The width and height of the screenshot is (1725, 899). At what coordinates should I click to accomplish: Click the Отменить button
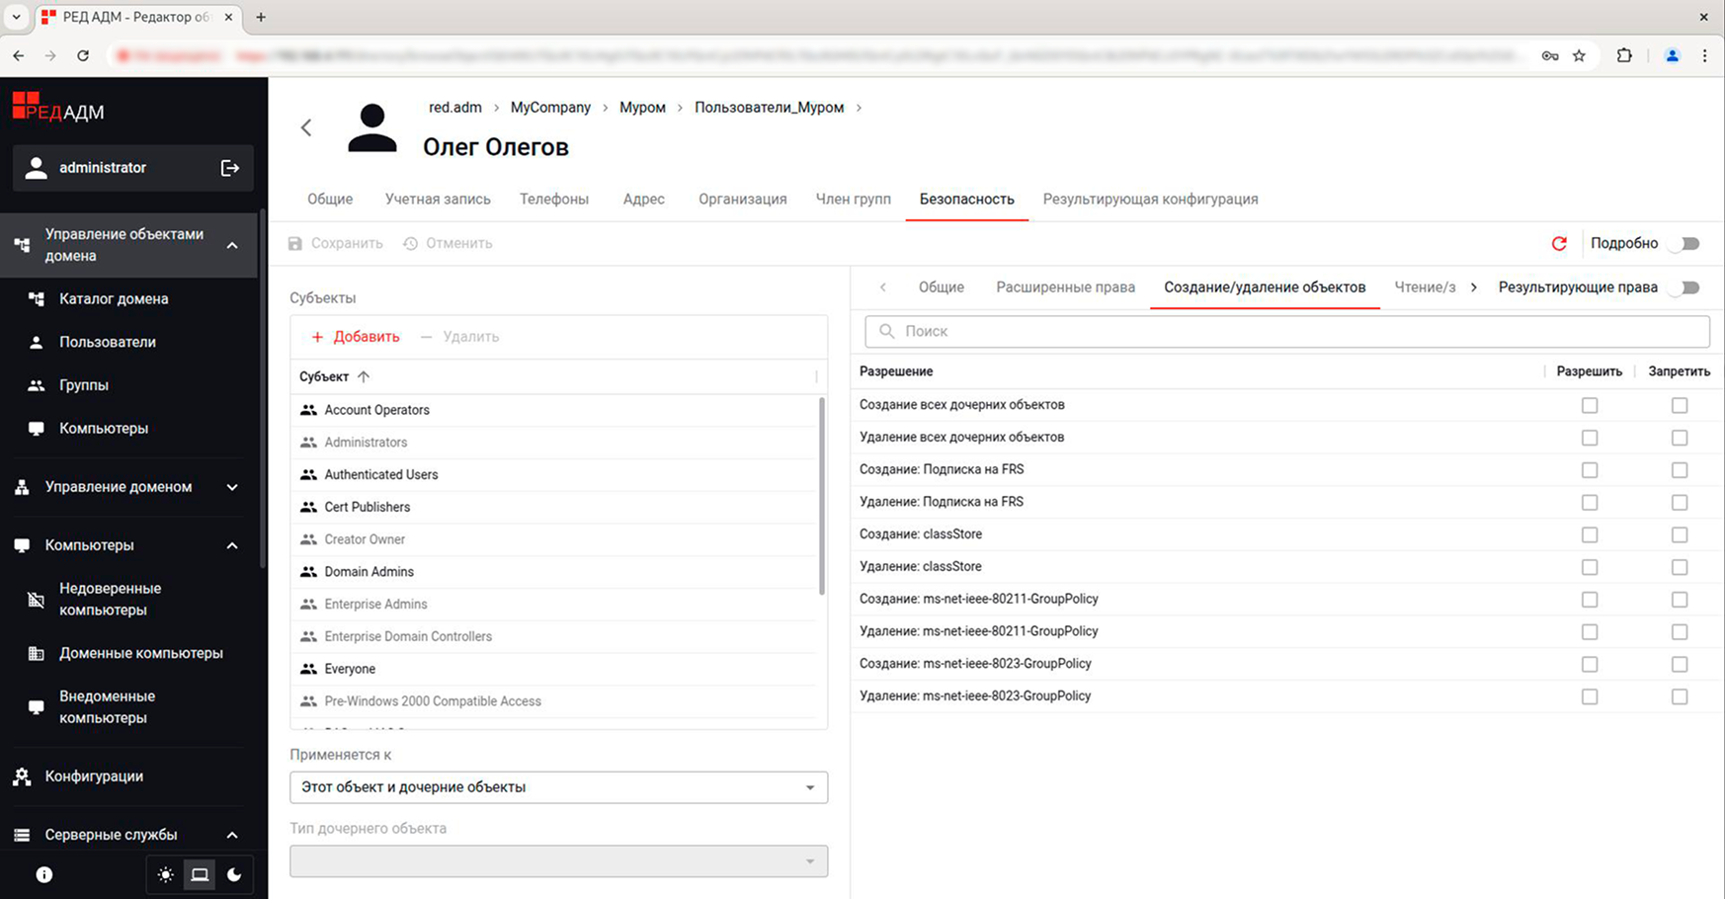pos(448,243)
